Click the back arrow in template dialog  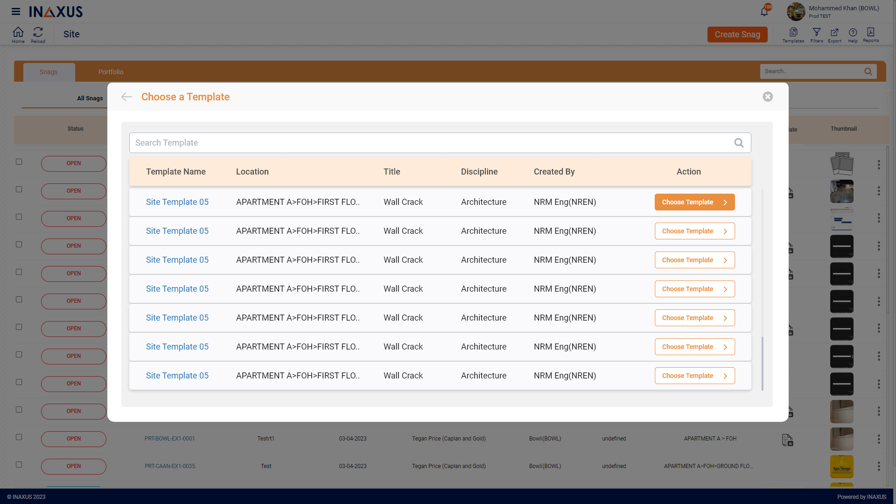click(x=126, y=97)
